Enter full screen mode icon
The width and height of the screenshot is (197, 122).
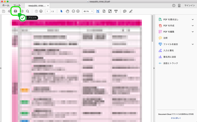pyautogui.click(x=110, y=11)
